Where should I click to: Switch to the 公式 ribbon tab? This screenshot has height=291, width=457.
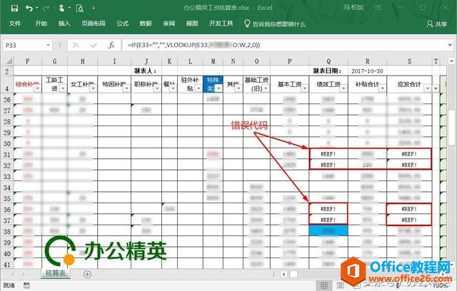pyautogui.click(x=122, y=24)
